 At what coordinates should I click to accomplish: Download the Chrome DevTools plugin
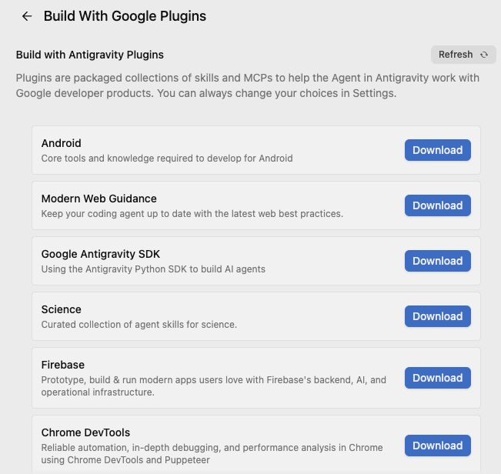[438, 446]
